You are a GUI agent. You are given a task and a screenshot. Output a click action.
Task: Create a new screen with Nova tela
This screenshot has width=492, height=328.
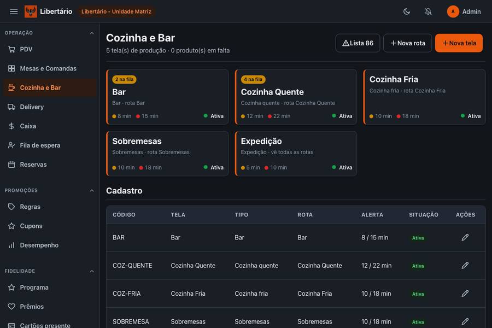coord(459,43)
